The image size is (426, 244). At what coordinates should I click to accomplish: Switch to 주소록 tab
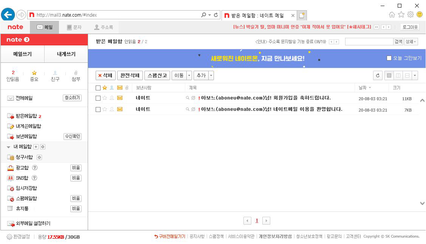click(x=104, y=27)
